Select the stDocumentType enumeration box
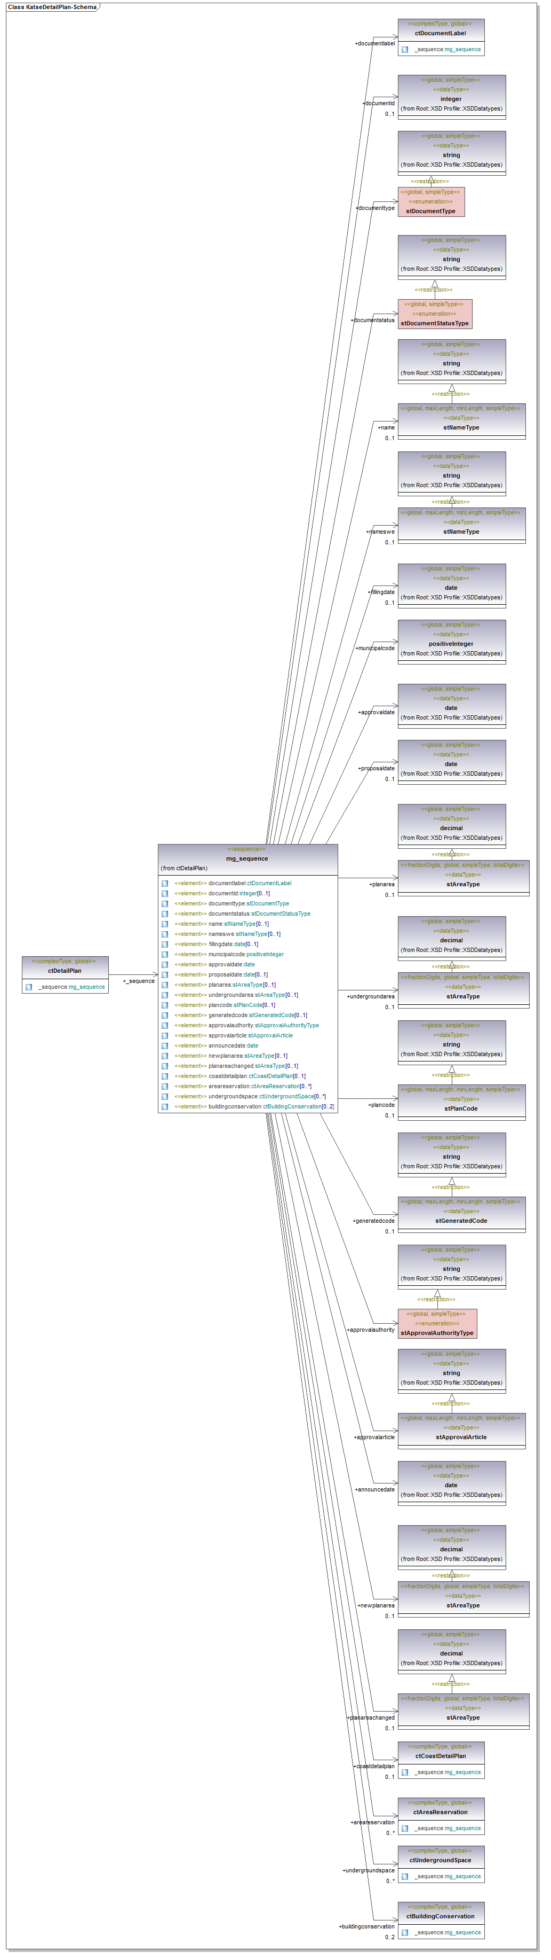Screen dimensions: 551x1960 point(431,202)
